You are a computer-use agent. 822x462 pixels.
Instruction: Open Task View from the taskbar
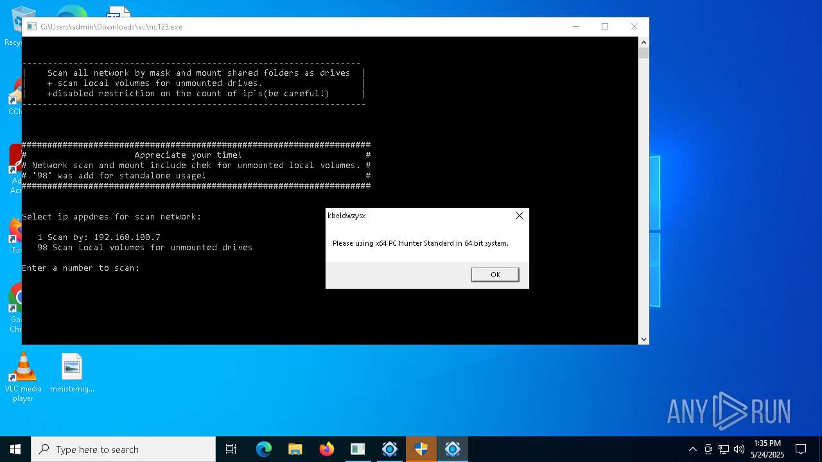tap(231, 449)
